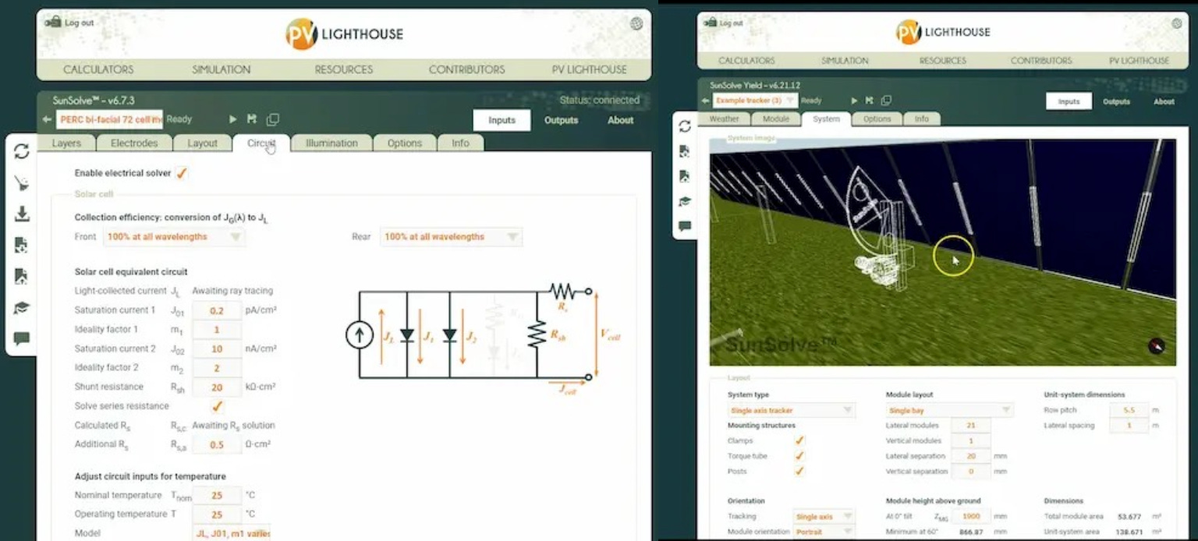Viewport: 1198px width, 541px height.
Task: Click Log out link in left window
Action: coord(79,23)
